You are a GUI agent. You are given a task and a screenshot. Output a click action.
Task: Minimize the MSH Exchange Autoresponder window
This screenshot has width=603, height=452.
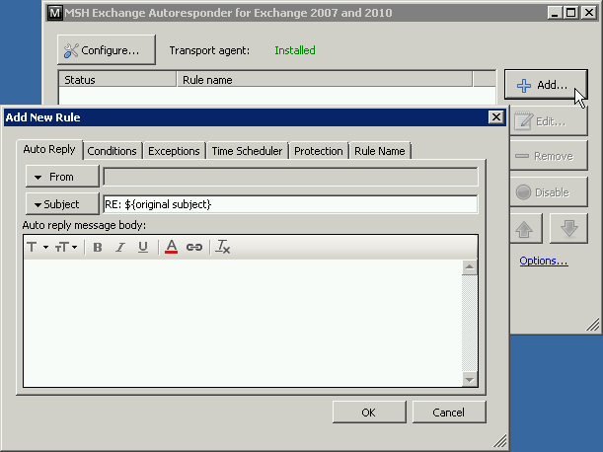click(555, 13)
